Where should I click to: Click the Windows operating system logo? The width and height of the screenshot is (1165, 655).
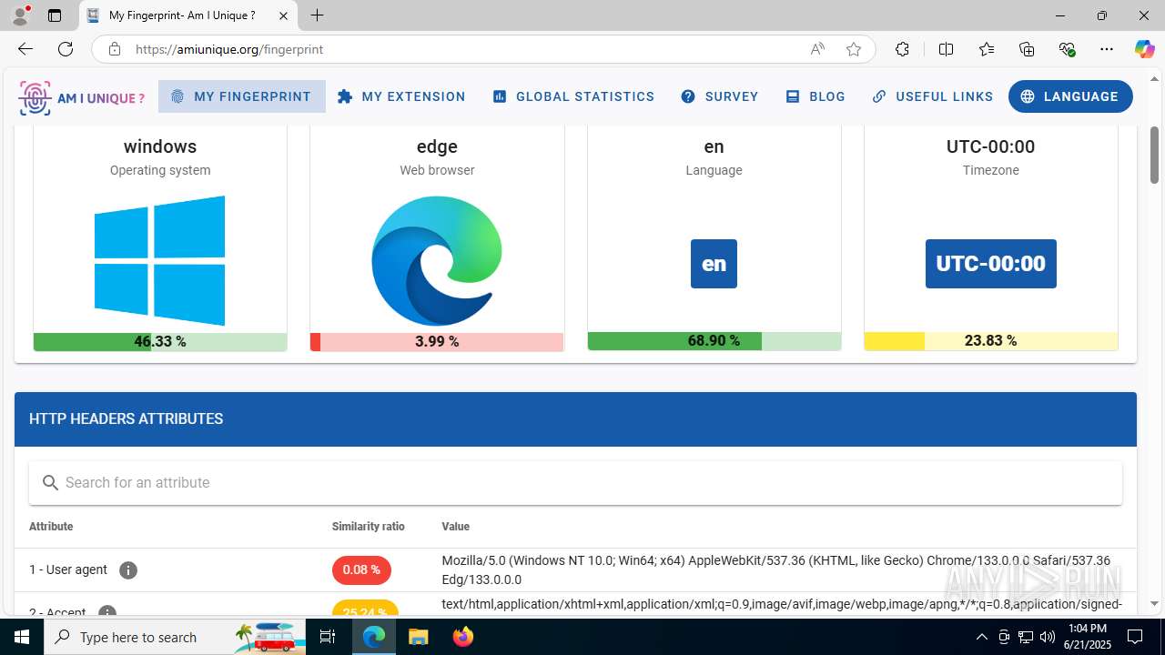click(x=160, y=260)
